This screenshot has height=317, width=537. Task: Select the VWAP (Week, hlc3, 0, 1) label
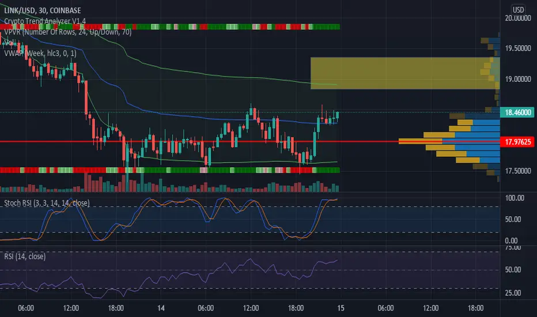click(x=40, y=53)
